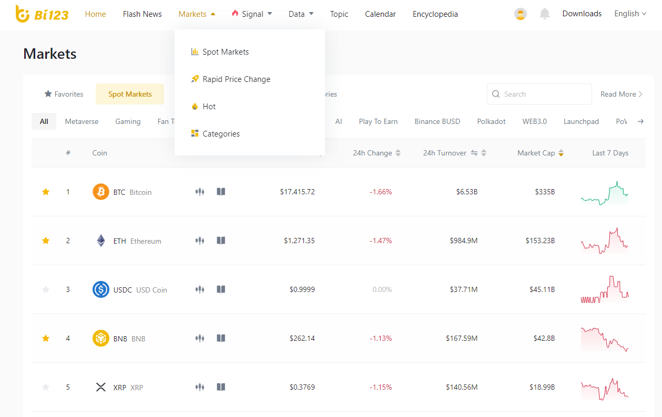Click the Bitcoin coin logo
This screenshot has height=417, width=662.
101,192
